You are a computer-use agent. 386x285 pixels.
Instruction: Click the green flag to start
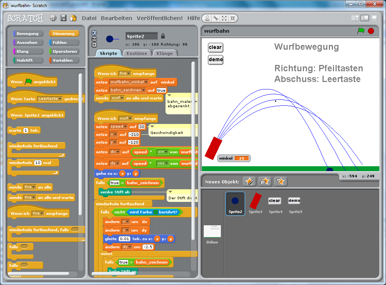point(361,31)
